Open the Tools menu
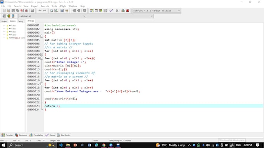This screenshot has width=264, height=148. 54,6
